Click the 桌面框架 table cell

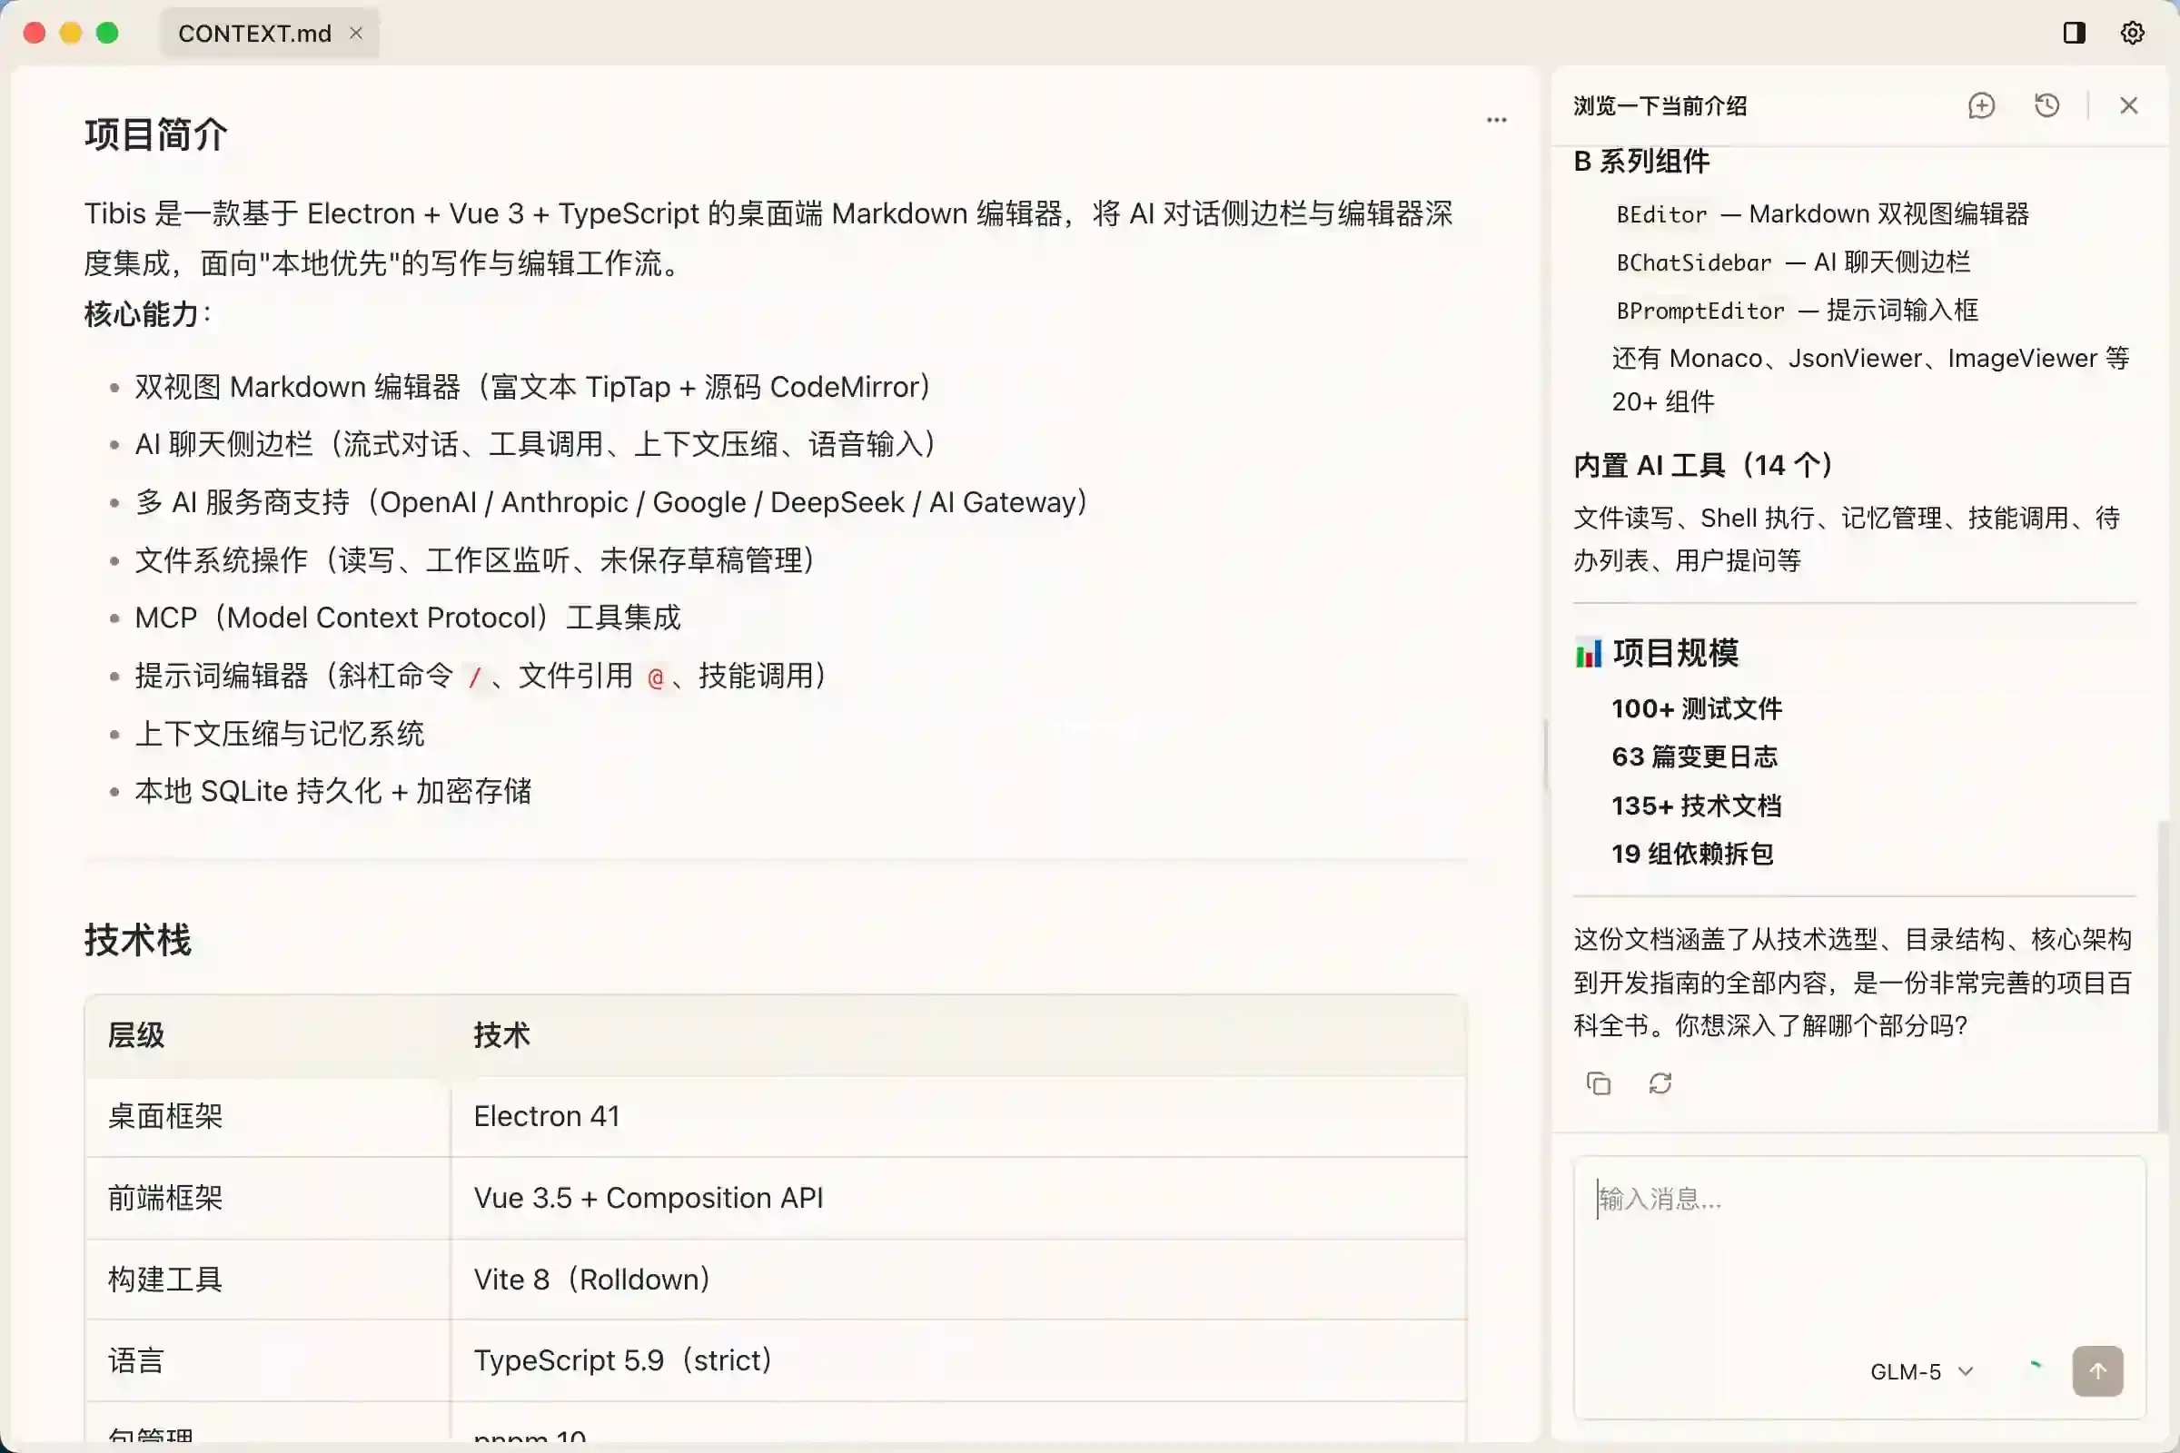click(268, 1117)
